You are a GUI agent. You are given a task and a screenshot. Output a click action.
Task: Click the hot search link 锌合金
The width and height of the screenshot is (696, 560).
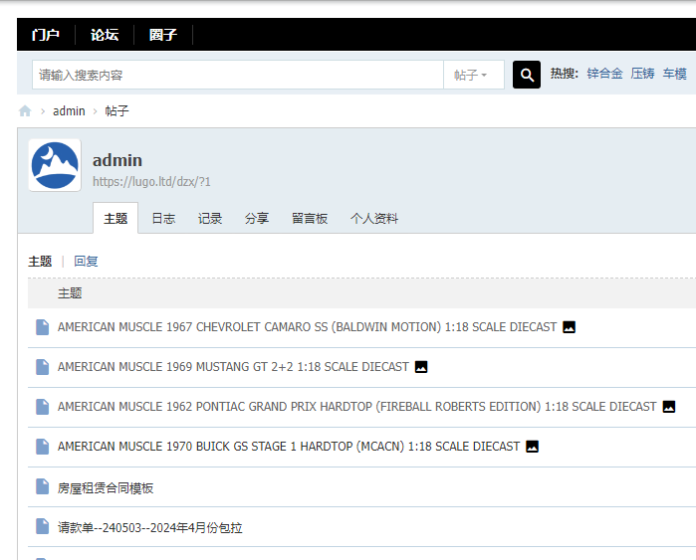(x=604, y=74)
